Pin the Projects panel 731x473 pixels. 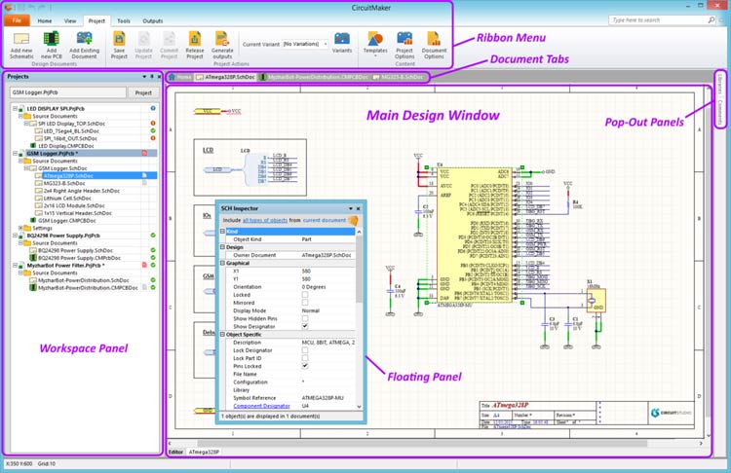pos(151,76)
